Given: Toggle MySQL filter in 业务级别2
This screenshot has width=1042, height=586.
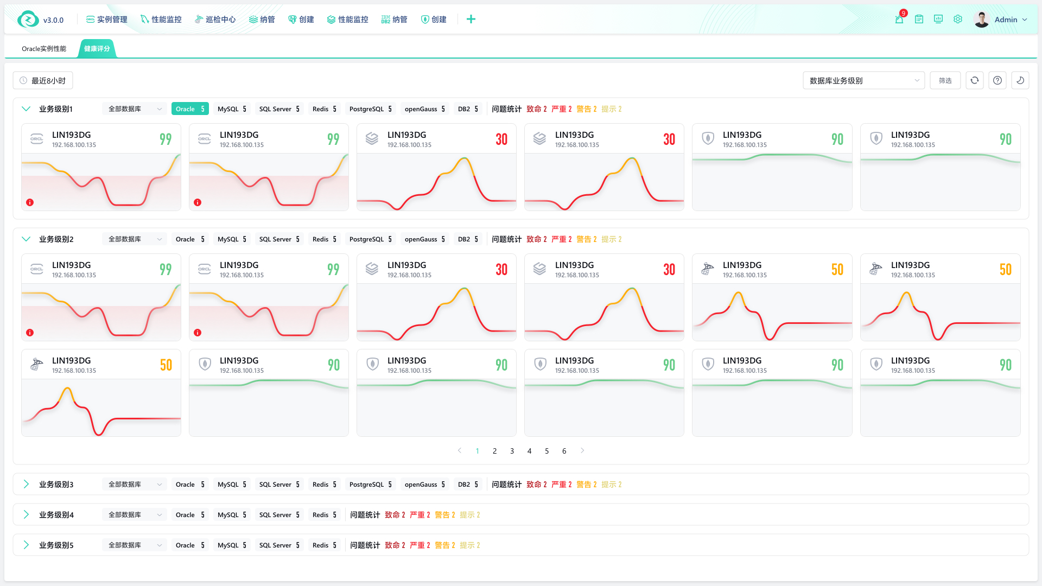Looking at the screenshot, I should (x=232, y=239).
